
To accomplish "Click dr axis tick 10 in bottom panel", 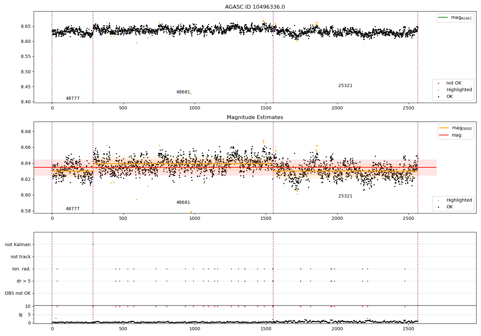I will 28,306.
